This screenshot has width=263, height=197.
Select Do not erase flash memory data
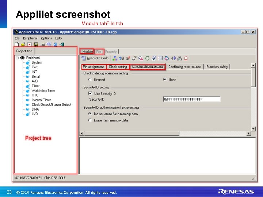(x=90, y=114)
